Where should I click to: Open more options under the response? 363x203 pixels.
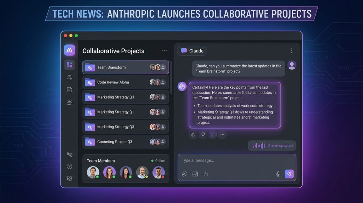pyautogui.click(x=222, y=135)
